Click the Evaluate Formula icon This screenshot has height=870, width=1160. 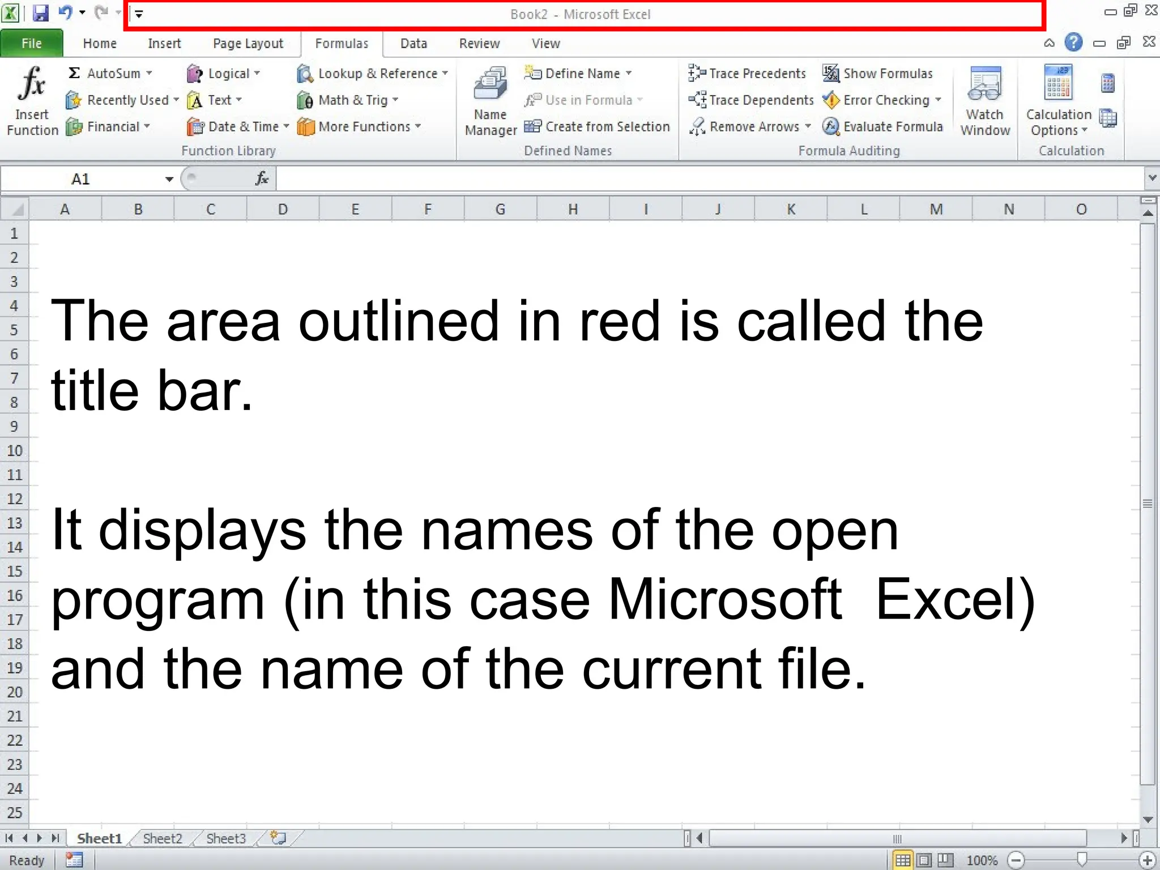pyautogui.click(x=830, y=126)
